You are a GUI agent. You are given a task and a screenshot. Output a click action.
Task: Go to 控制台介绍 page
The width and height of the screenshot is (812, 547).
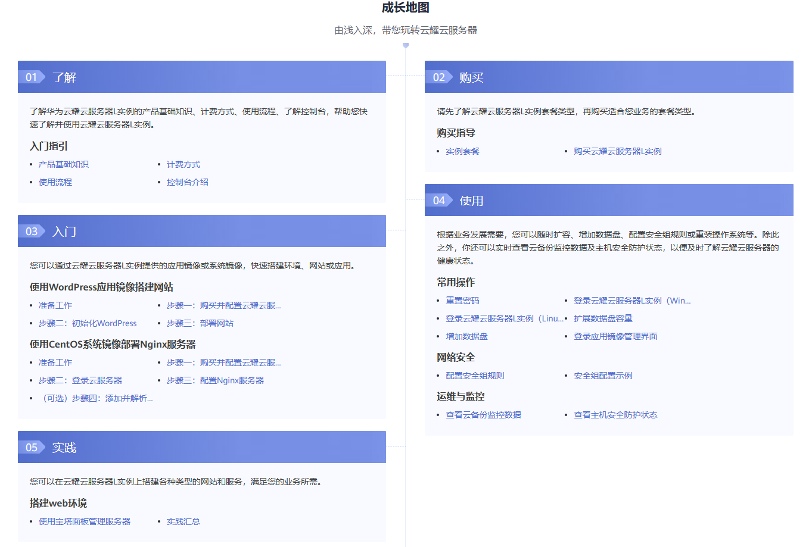[x=188, y=182]
